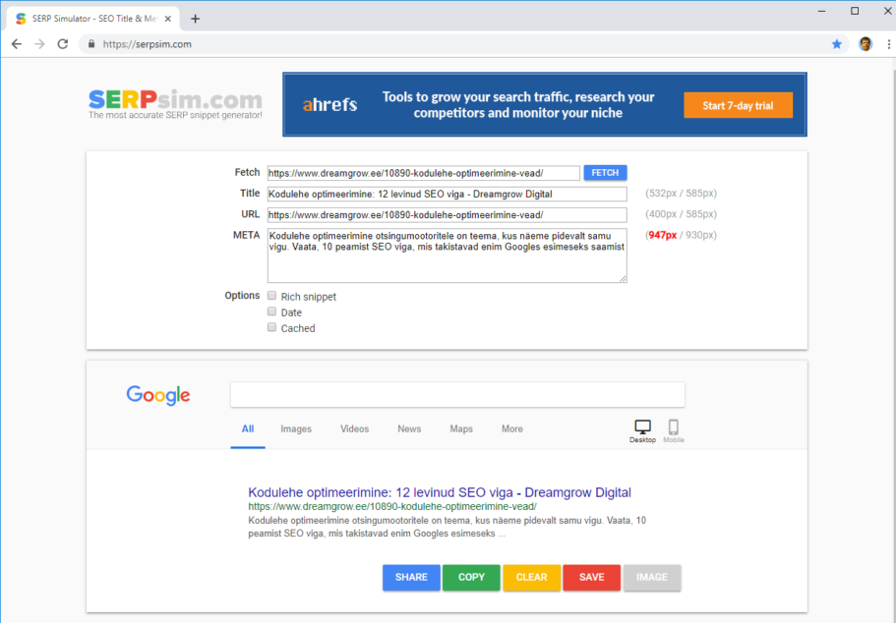Switch to Mobile preview icon

674,428
